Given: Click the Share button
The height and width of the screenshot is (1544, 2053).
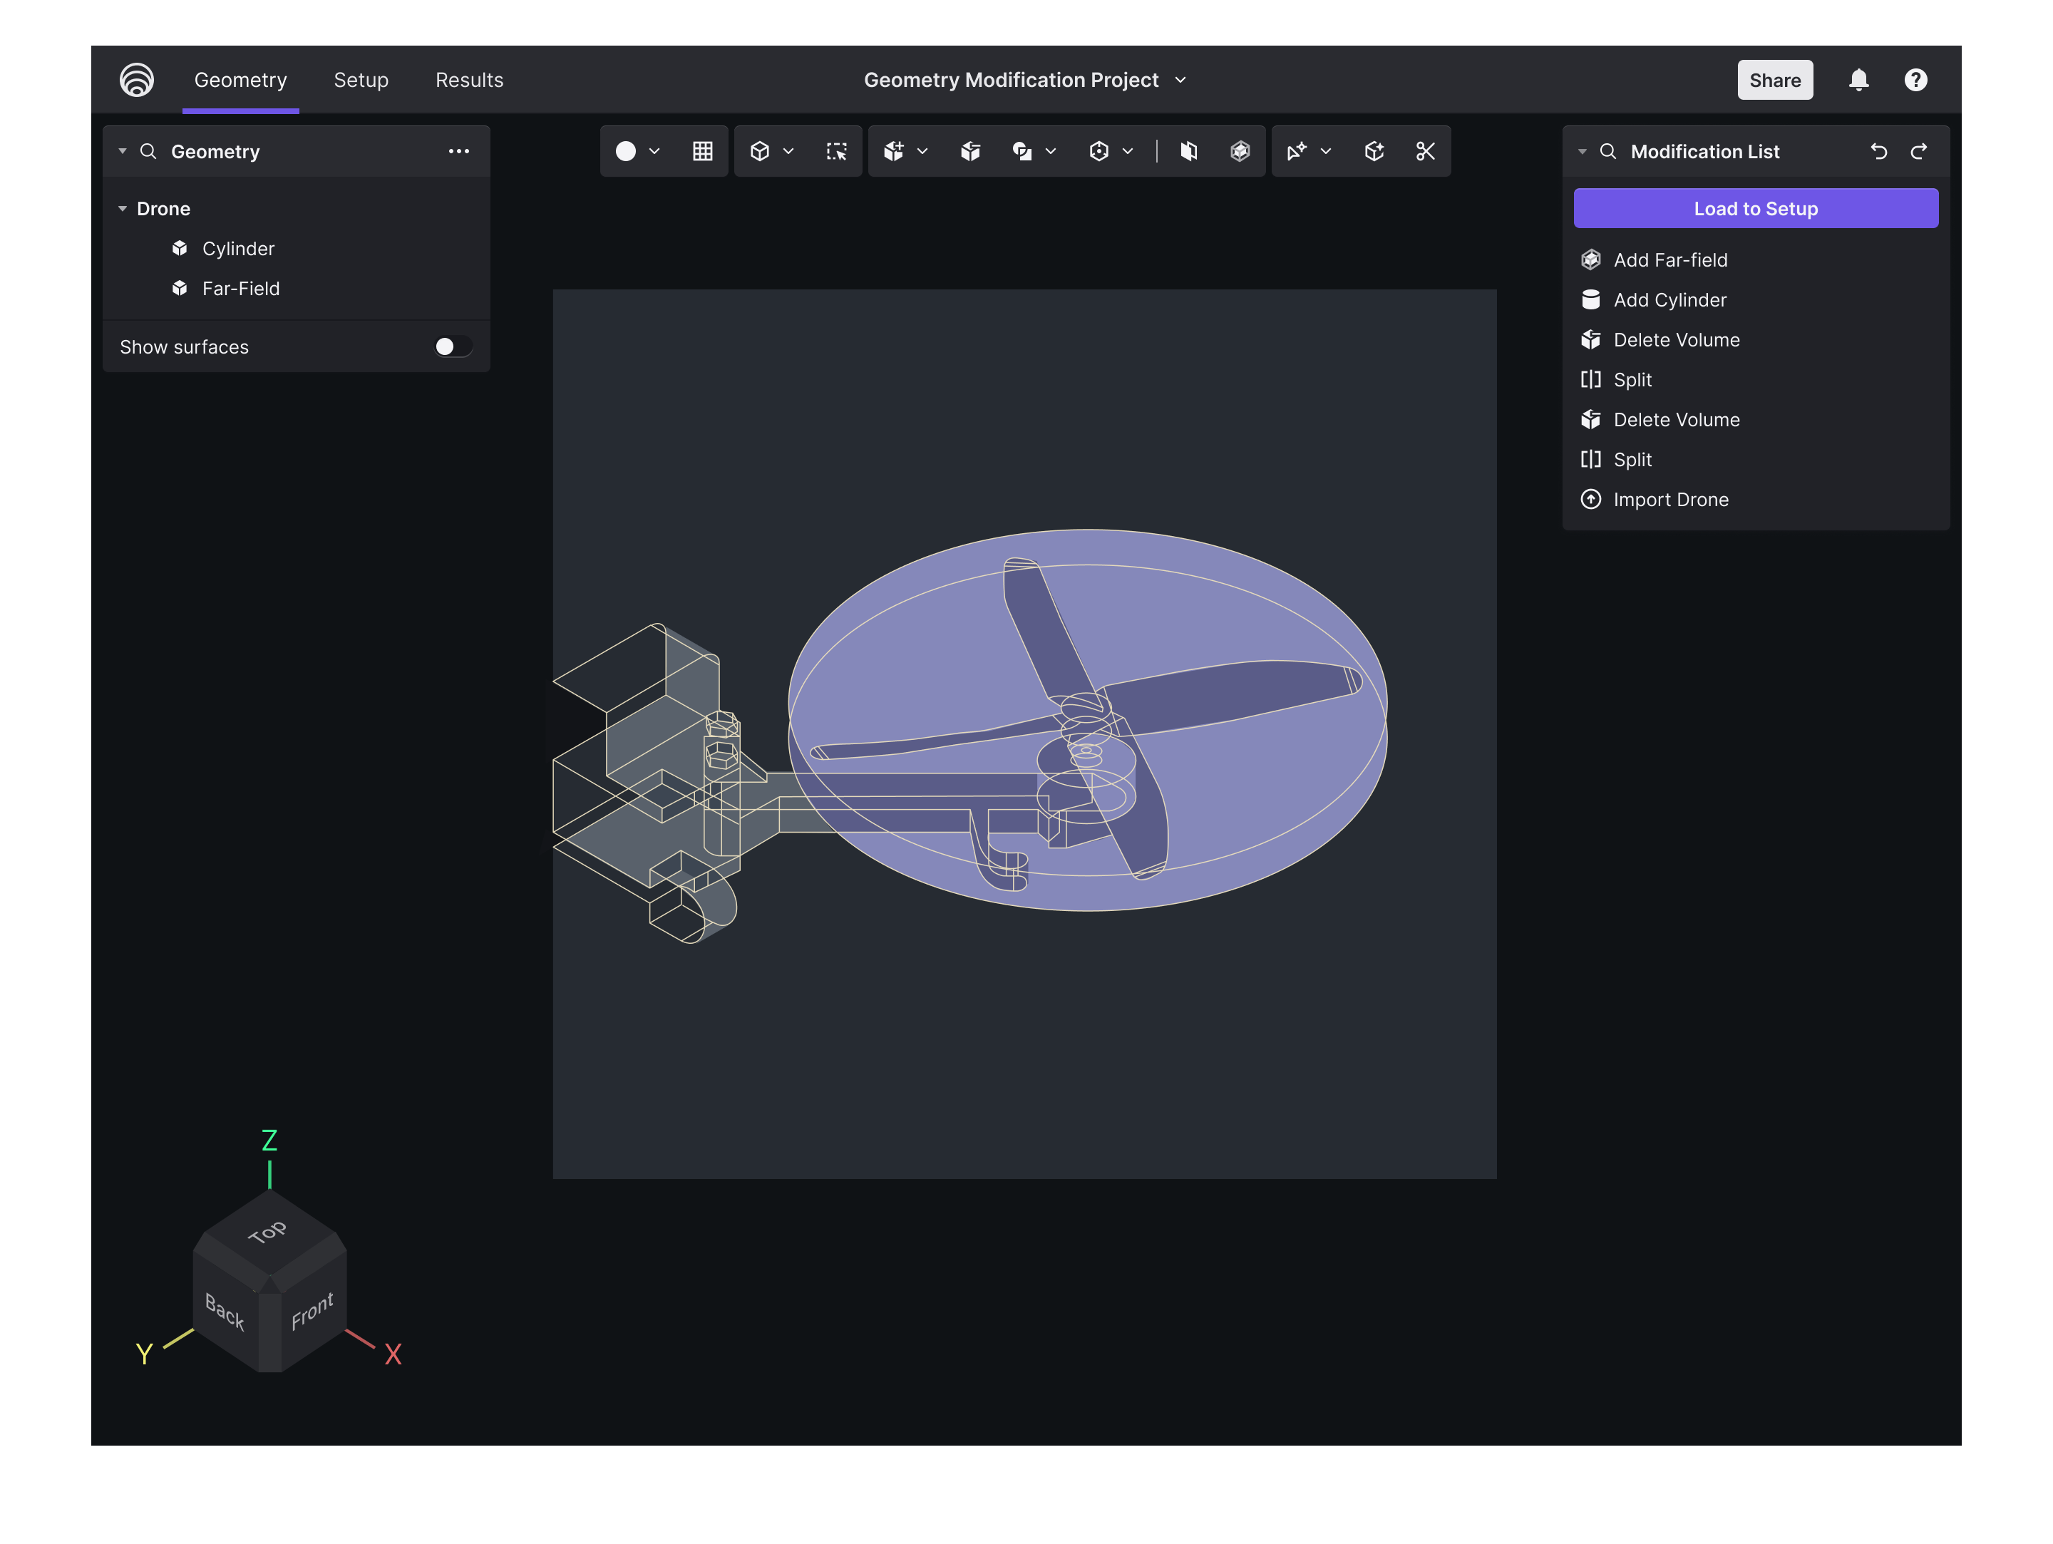Looking at the screenshot, I should 1774,80.
